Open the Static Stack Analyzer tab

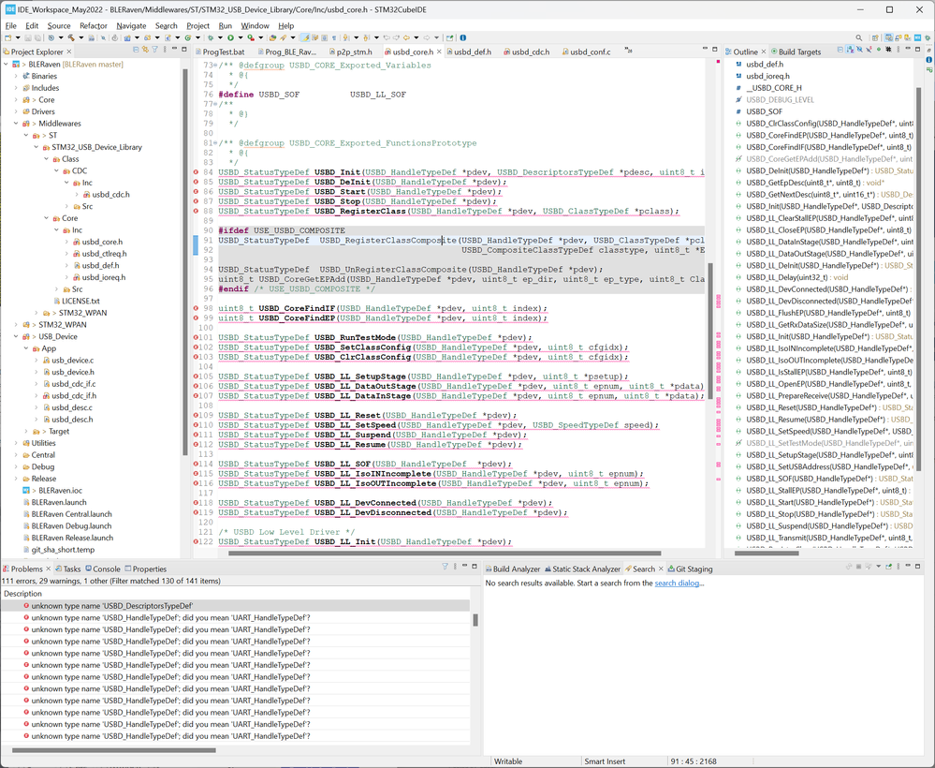pyautogui.click(x=582, y=569)
